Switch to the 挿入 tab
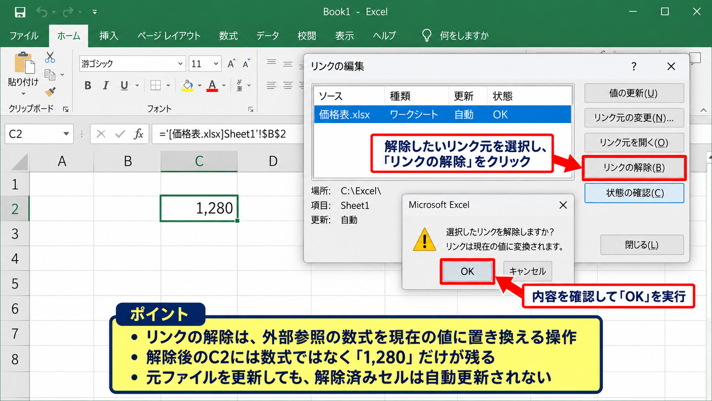 (109, 36)
